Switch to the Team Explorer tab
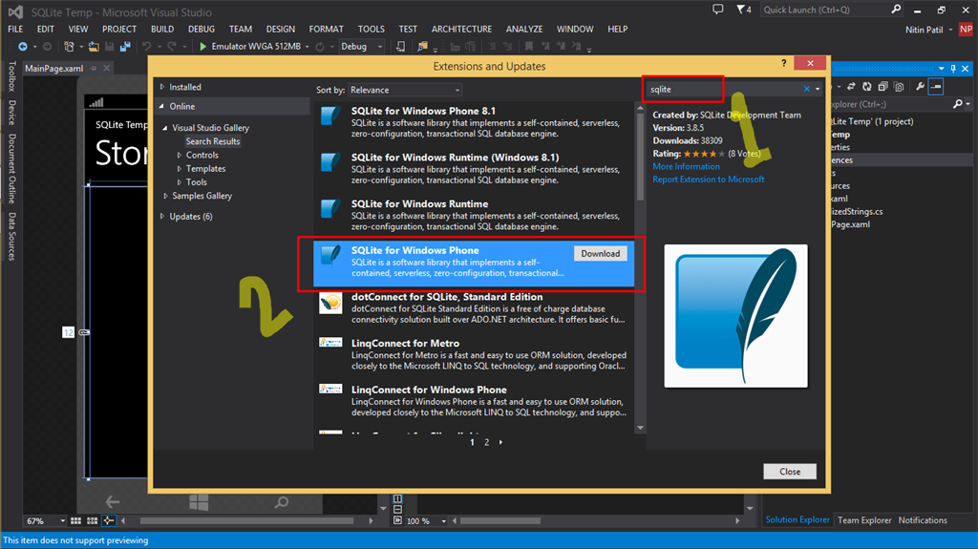This screenshot has width=978, height=549. pos(863,520)
